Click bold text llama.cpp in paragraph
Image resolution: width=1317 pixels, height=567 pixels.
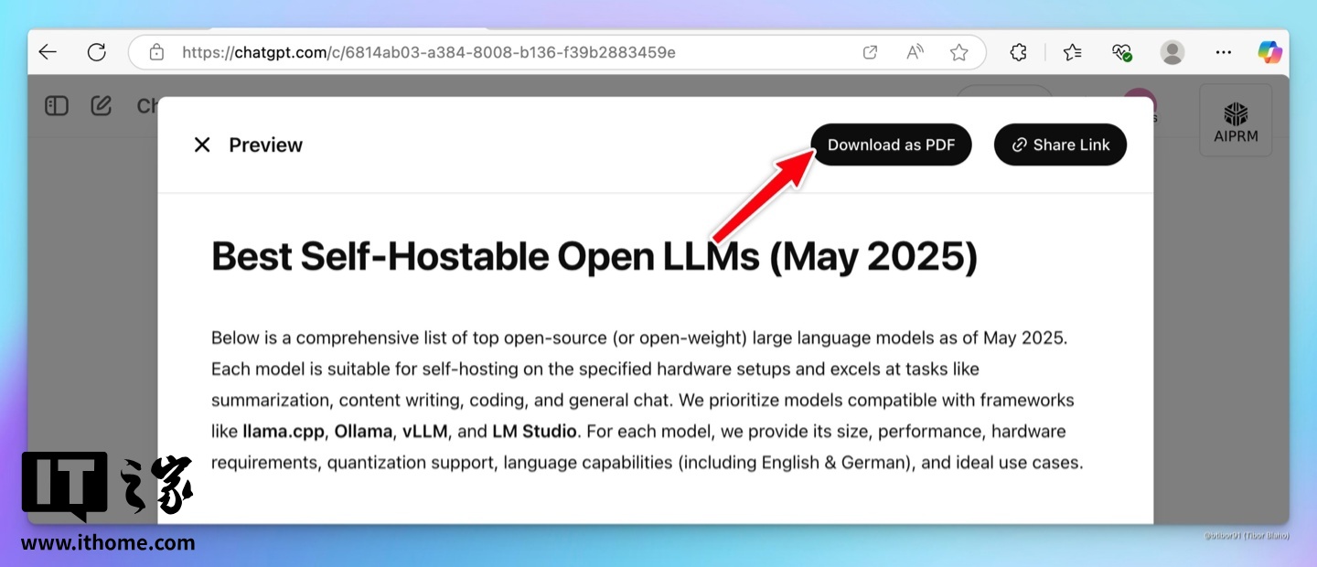tap(284, 431)
